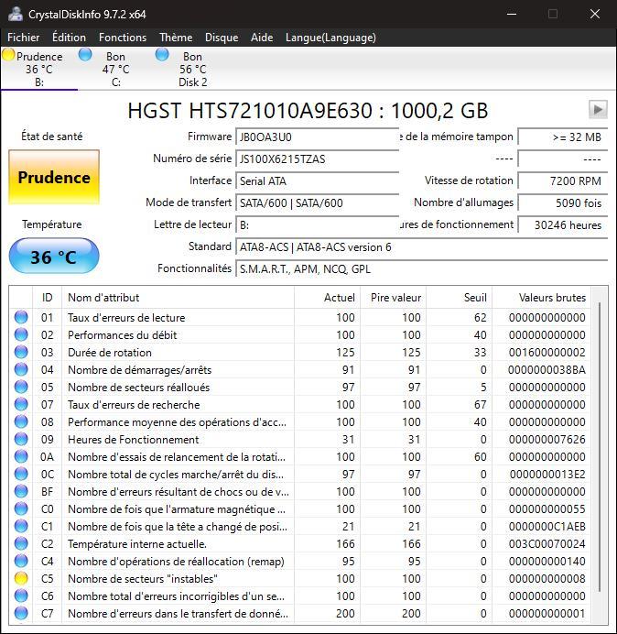Click the buffer size field >= 32 MB
This screenshot has width=617, height=634.
562,137
